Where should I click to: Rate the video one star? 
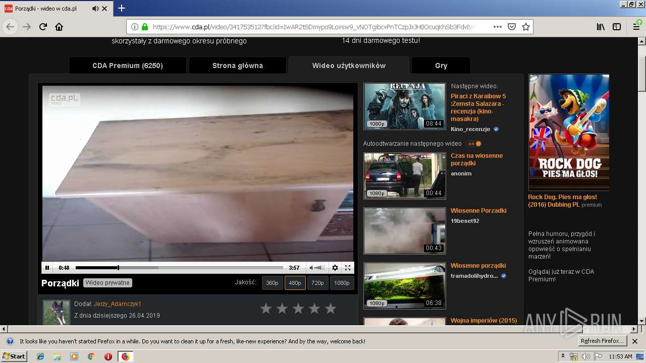point(266,309)
